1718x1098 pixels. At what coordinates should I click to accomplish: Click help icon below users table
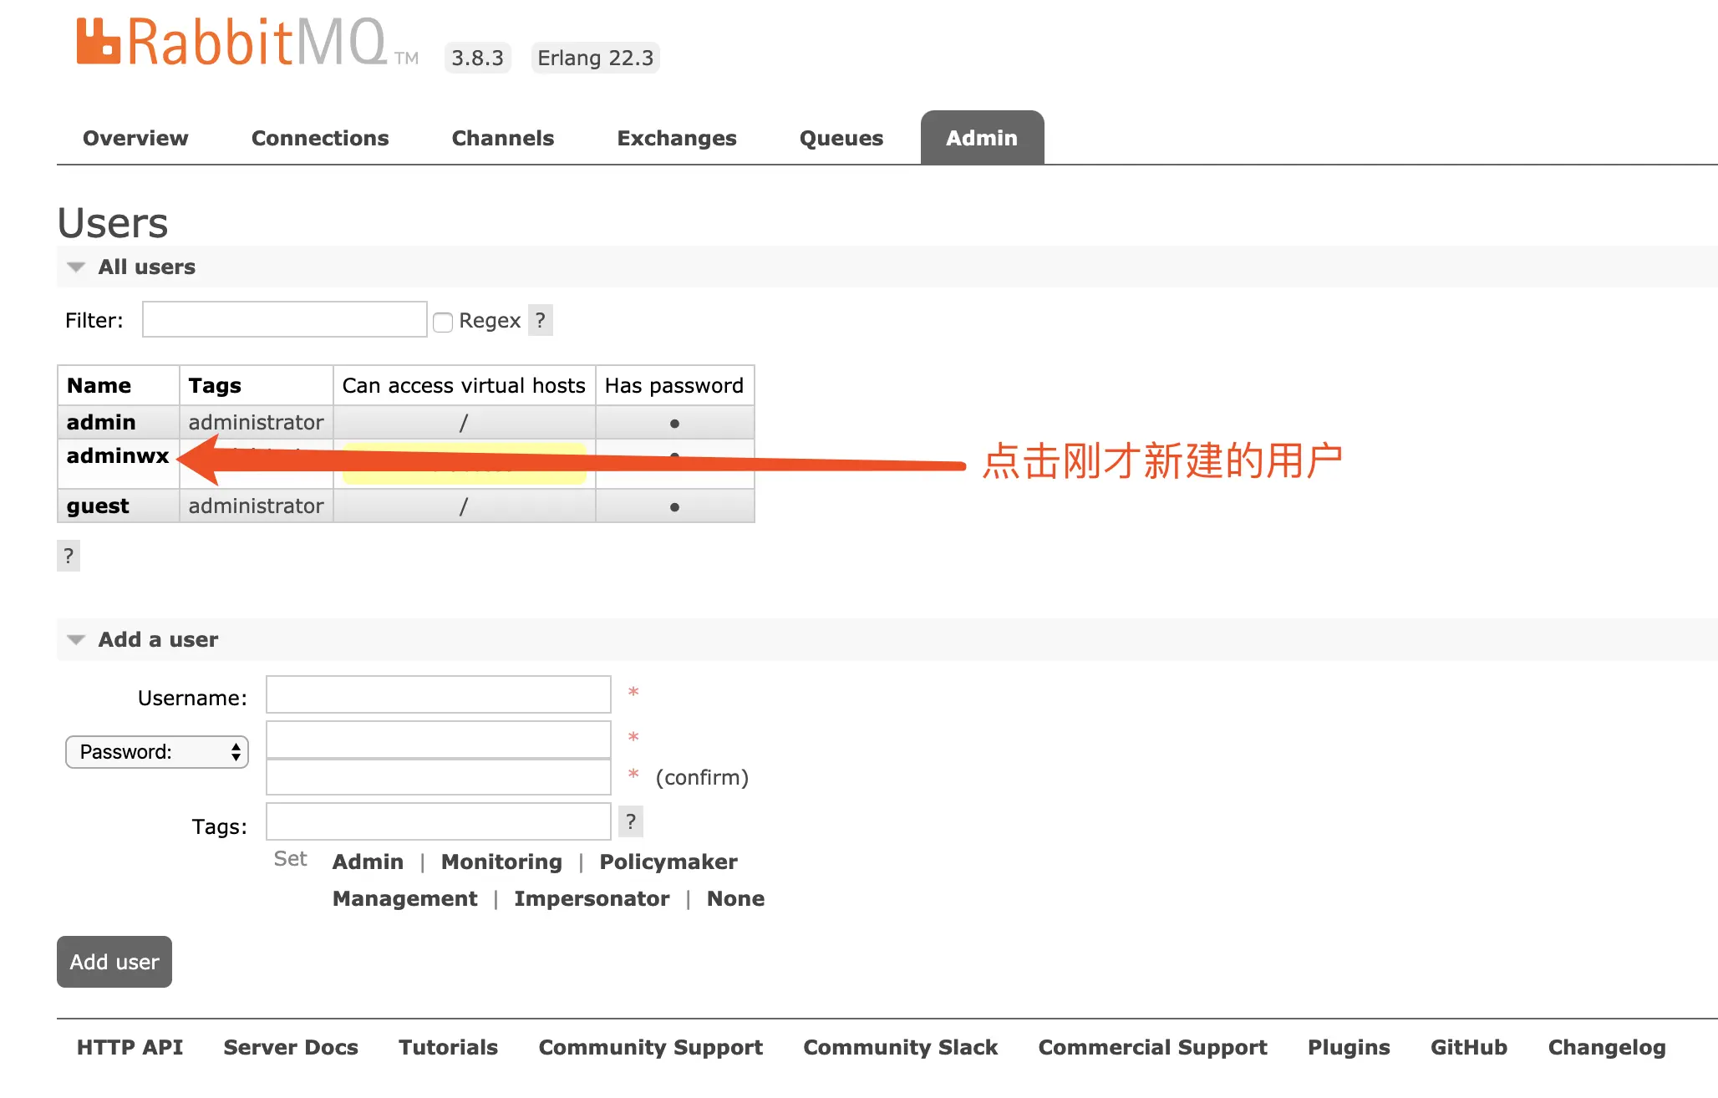point(69,556)
